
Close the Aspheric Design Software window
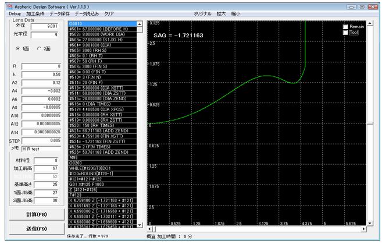point(373,7)
